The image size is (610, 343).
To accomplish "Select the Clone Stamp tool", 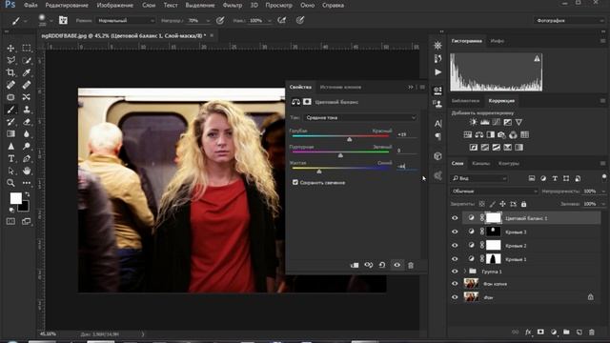I will 27,110.
